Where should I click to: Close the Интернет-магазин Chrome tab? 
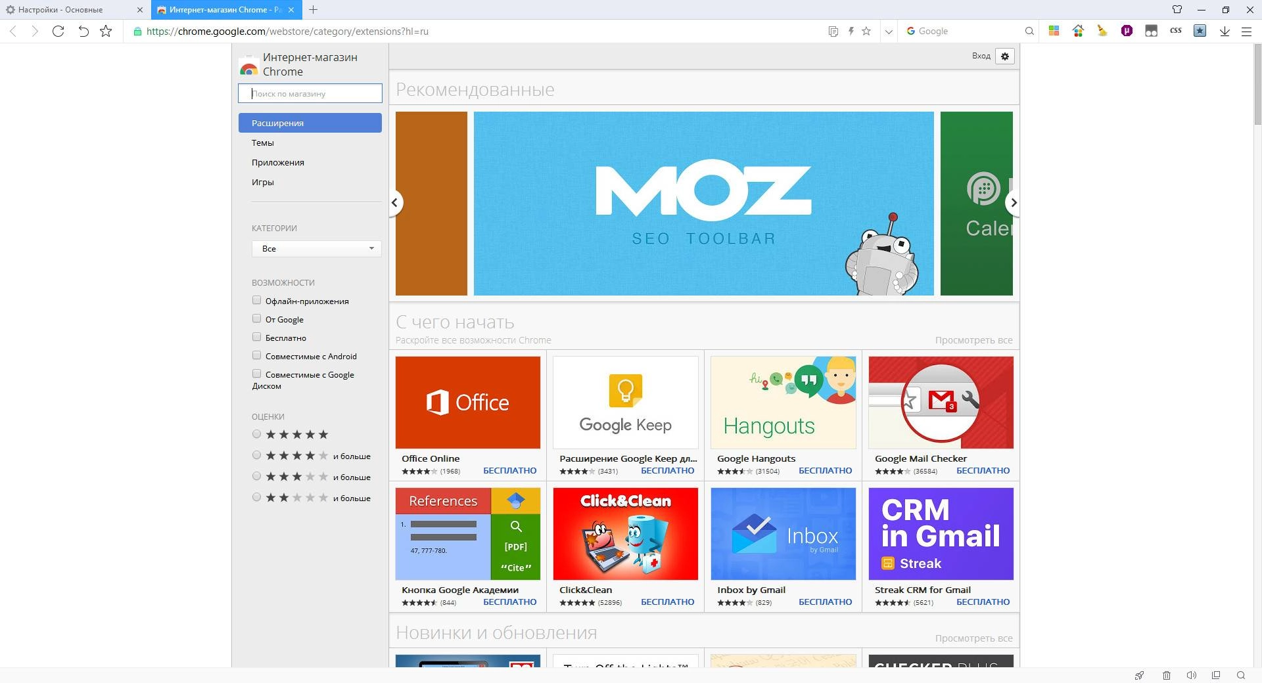[292, 10]
